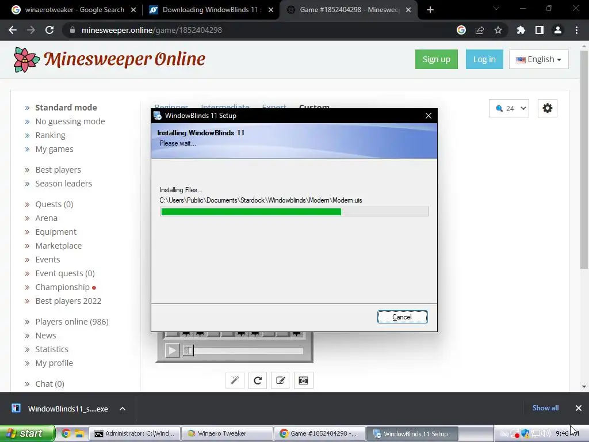This screenshot has height=442, width=589.
Task: Open Players online (986) link
Action: [72, 322]
